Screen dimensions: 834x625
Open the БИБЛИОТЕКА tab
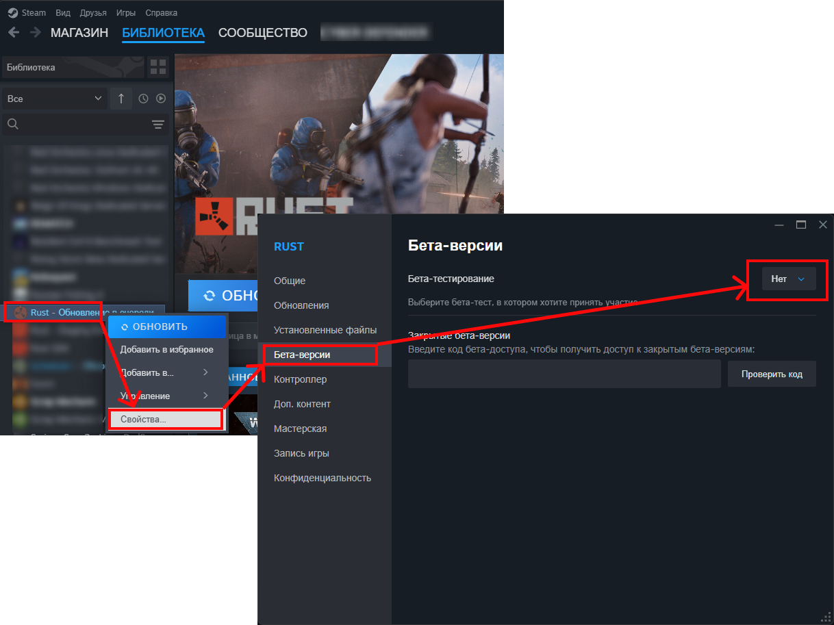[163, 32]
